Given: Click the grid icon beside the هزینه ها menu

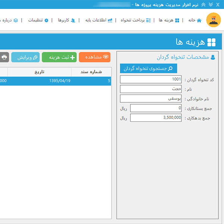Looking at the screenshot, I should (177, 20).
